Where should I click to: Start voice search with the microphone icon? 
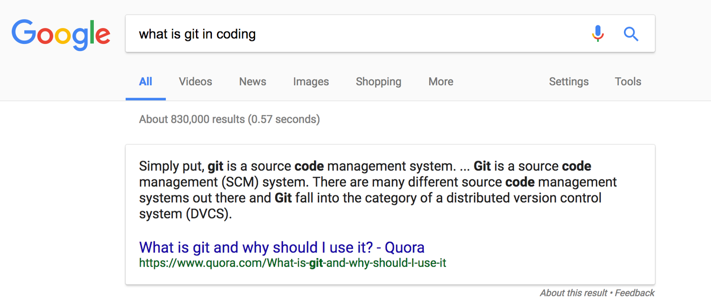click(598, 34)
